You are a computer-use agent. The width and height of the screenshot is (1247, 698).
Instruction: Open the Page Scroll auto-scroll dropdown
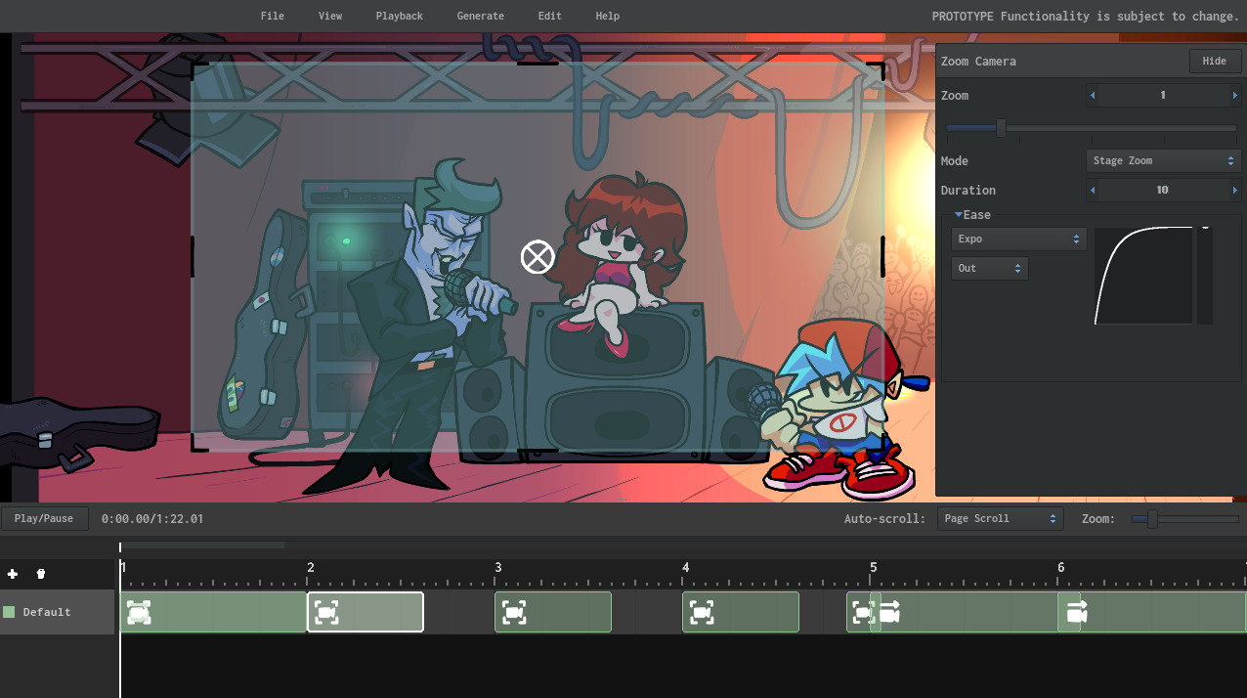click(x=1000, y=519)
